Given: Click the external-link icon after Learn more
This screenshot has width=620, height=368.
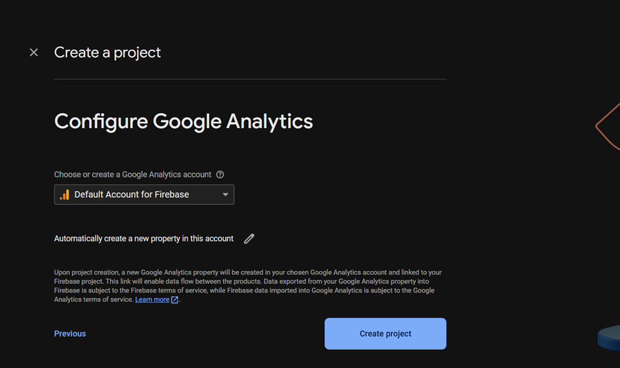Looking at the screenshot, I should click(x=174, y=299).
